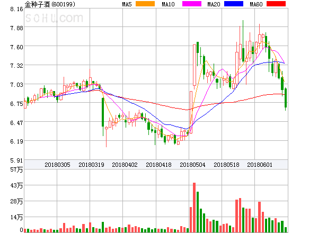Click the orange MA5 legend swatch

(x=145, y=4)
